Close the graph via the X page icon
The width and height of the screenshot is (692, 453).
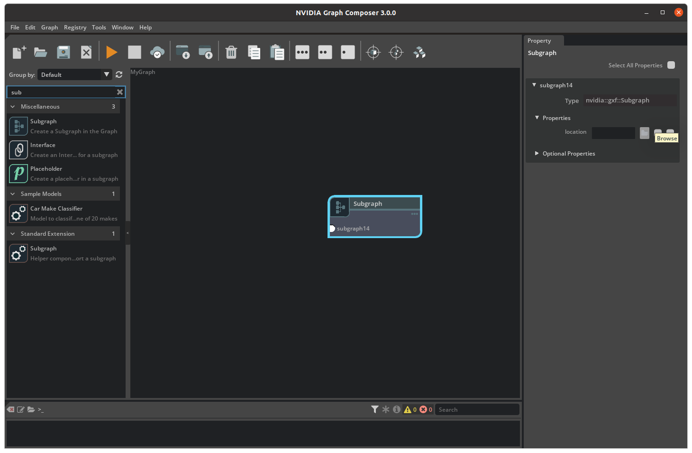86,52
